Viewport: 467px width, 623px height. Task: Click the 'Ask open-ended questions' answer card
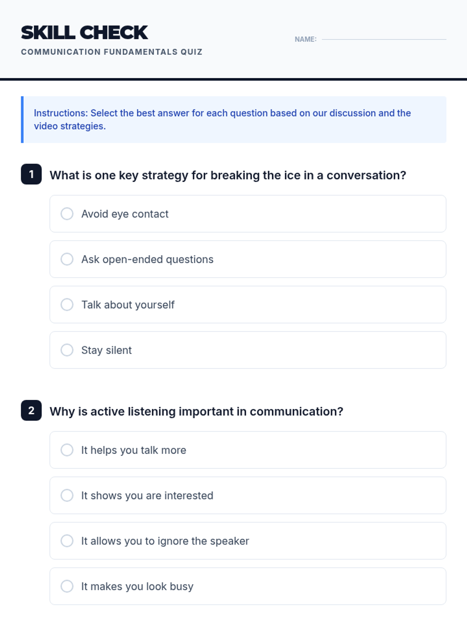[x=311, y=259]
